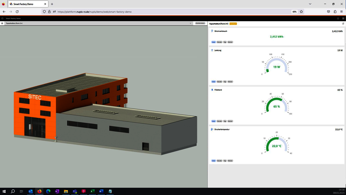Click the Füllstand 65 % gauge
The width and height of the screenshot is (346, 195).
pyautogui.click(x=276, y=105)
